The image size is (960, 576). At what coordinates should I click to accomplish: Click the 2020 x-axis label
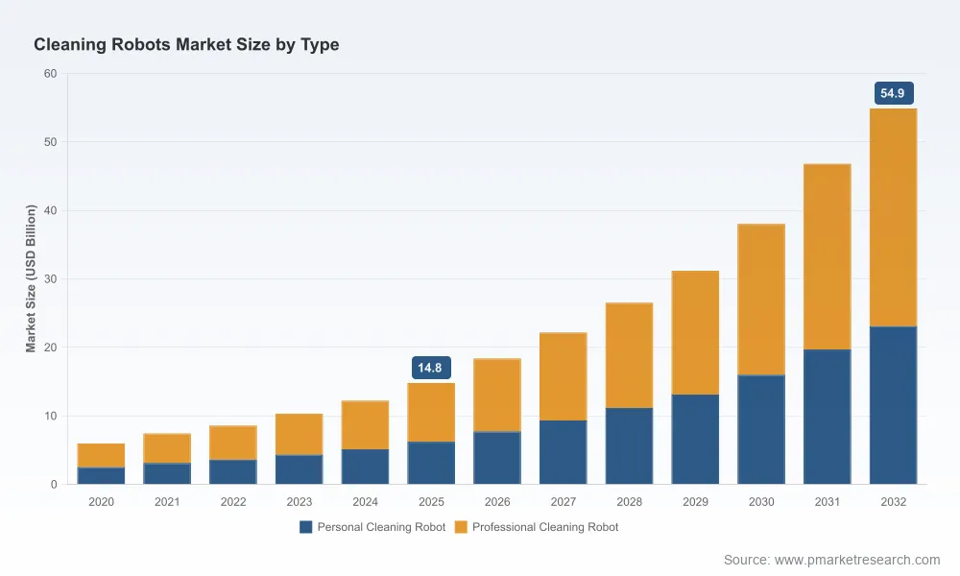[101, 502]
